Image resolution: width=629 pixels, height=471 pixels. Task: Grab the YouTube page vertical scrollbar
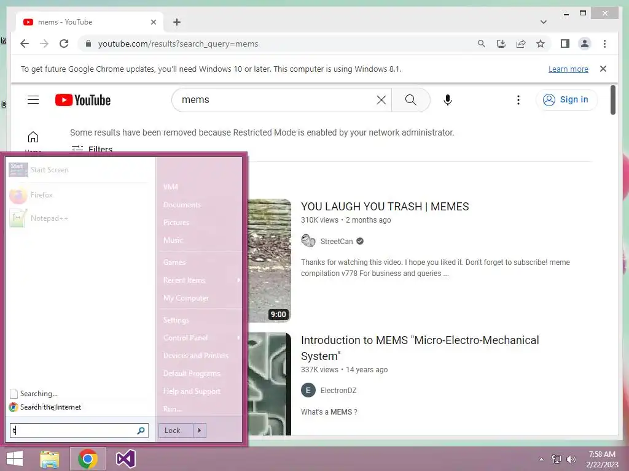612,100
